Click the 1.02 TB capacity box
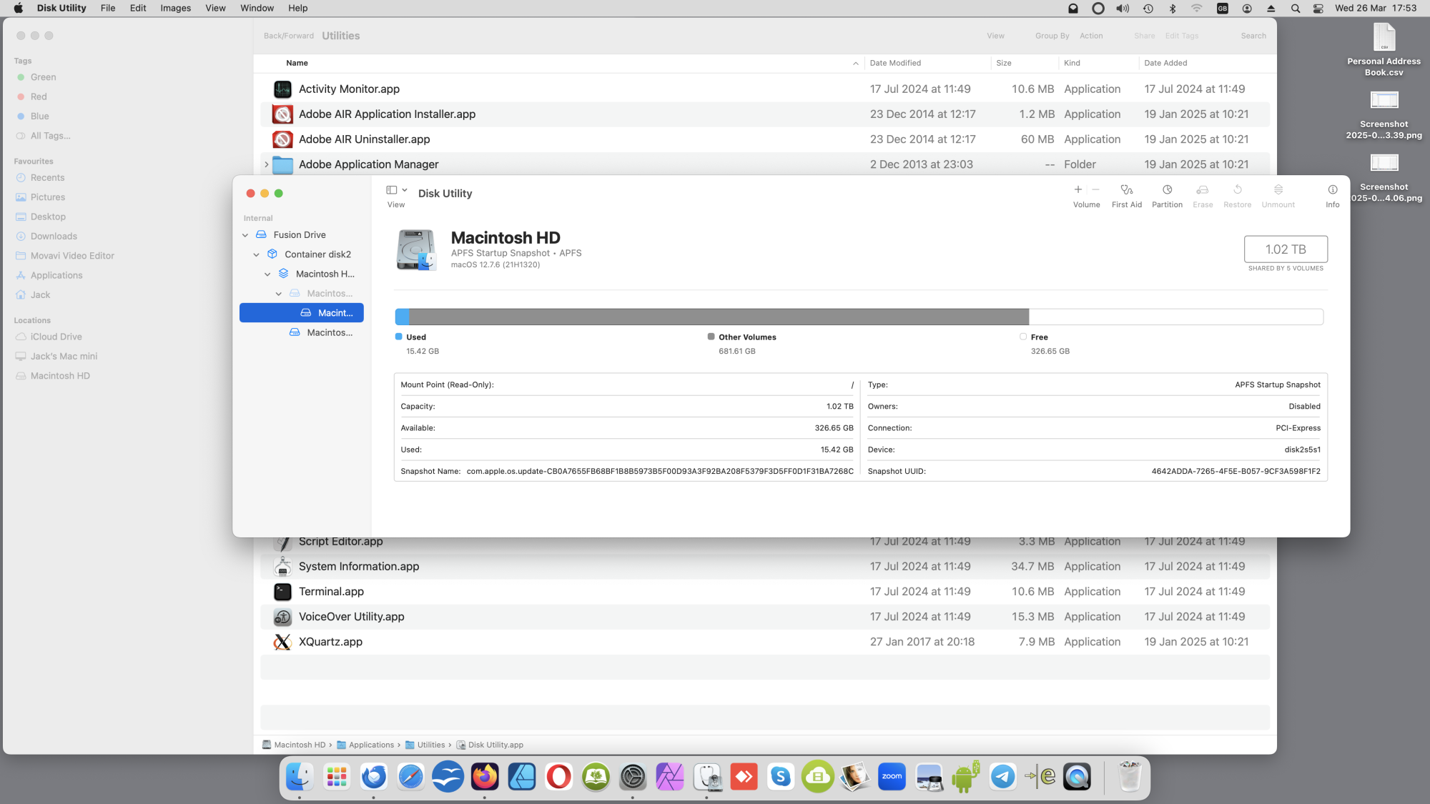 (1286, 249)
